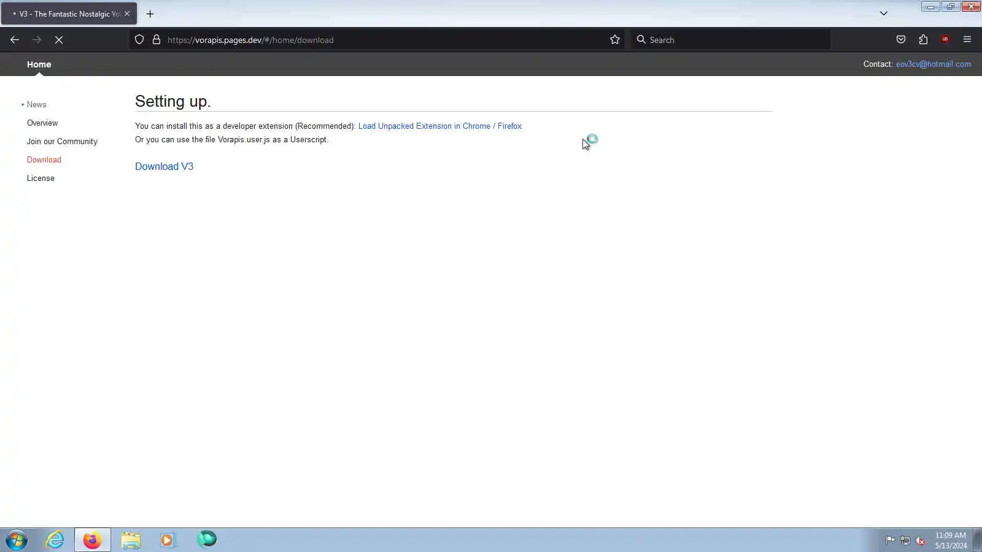This screenshot has width=982, height=552.
Task: Open a new browser tab
Action: click(x=150, y=13)
